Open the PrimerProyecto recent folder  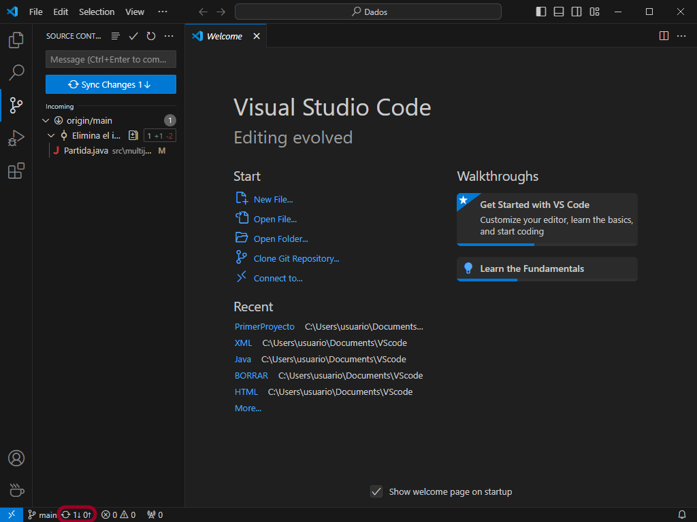click(265, 327)
